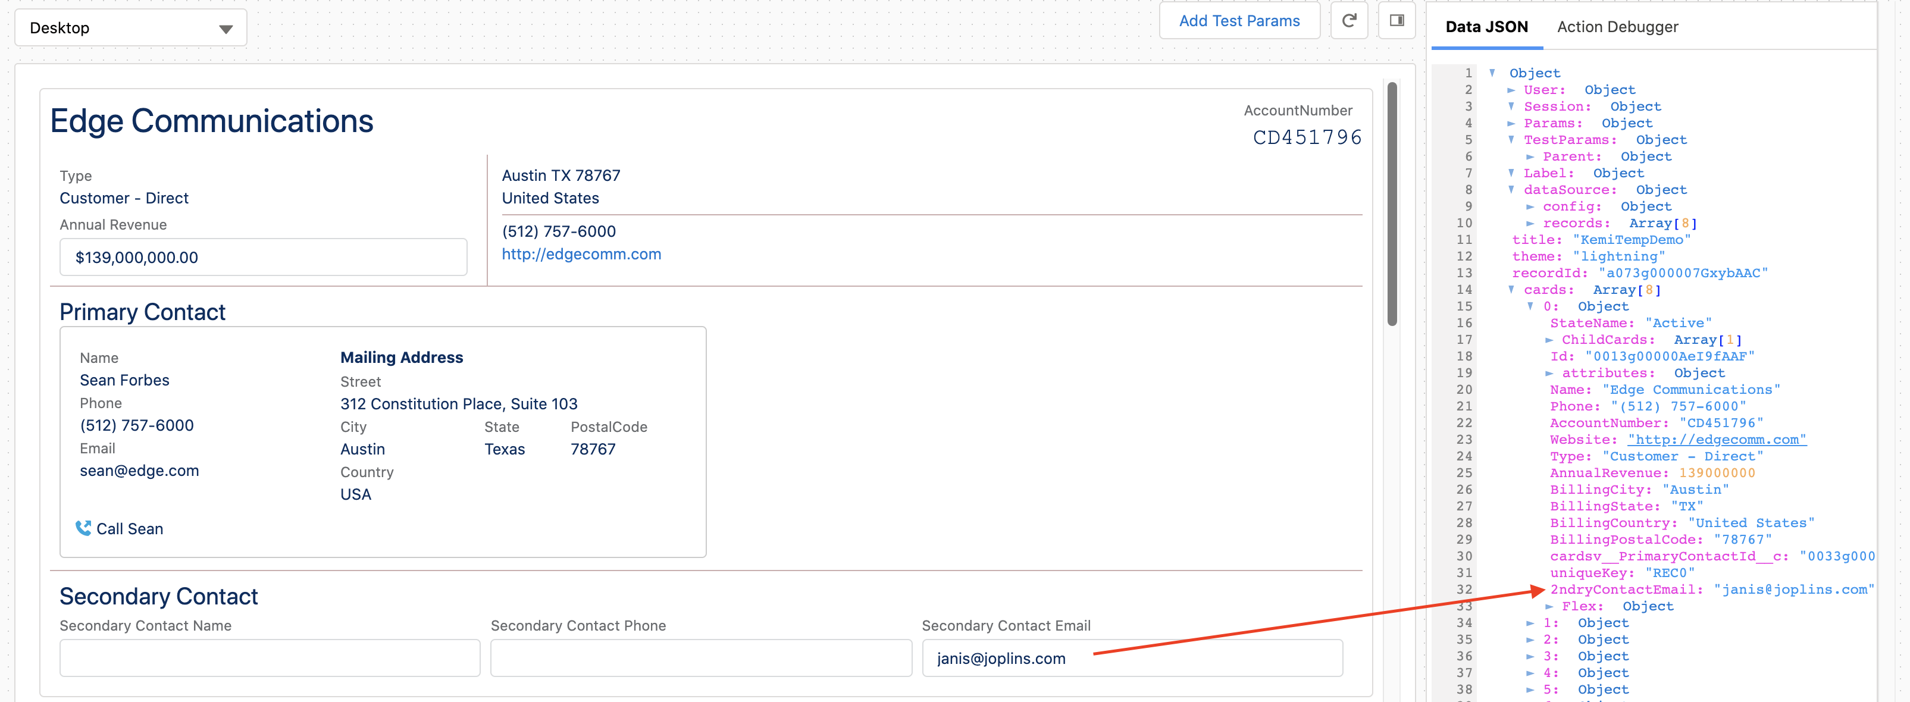Click the 2ndryContactEmail JSON line
Image resolution: width=1910 pixels, height=702 pixels.
(1712, 590)
